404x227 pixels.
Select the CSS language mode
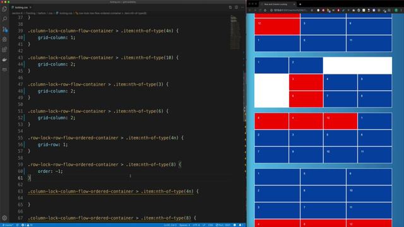[x=210, y=225]
